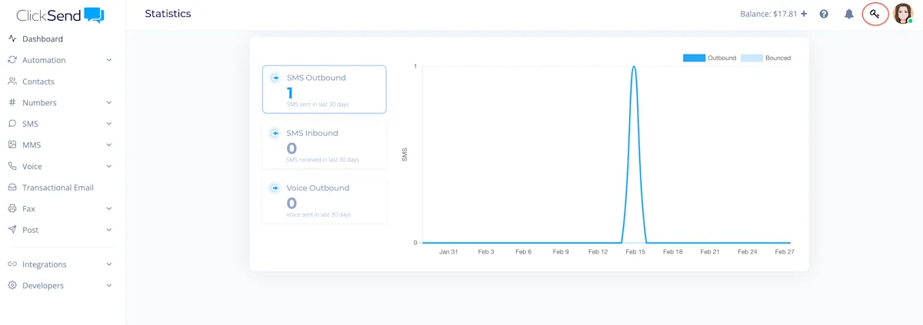Click the Feb 15 peak on chart
Image resolution: width=923 pixels, height=325 pixels.
click(x=634, y=67)
